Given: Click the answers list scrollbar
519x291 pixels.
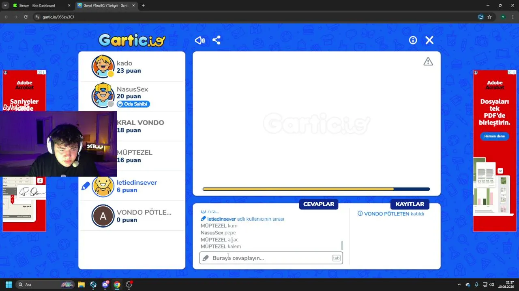Looking at the screenshot, I should [342, 245].
